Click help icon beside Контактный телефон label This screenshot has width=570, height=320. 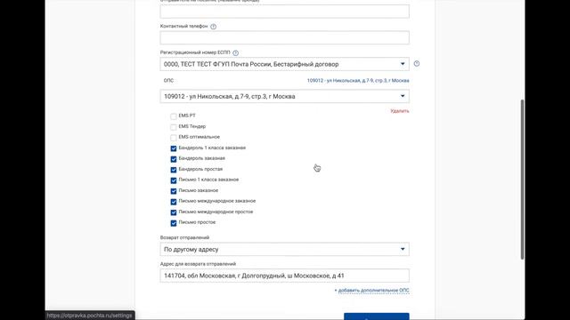pyautogui.click(x=214, y=27)
